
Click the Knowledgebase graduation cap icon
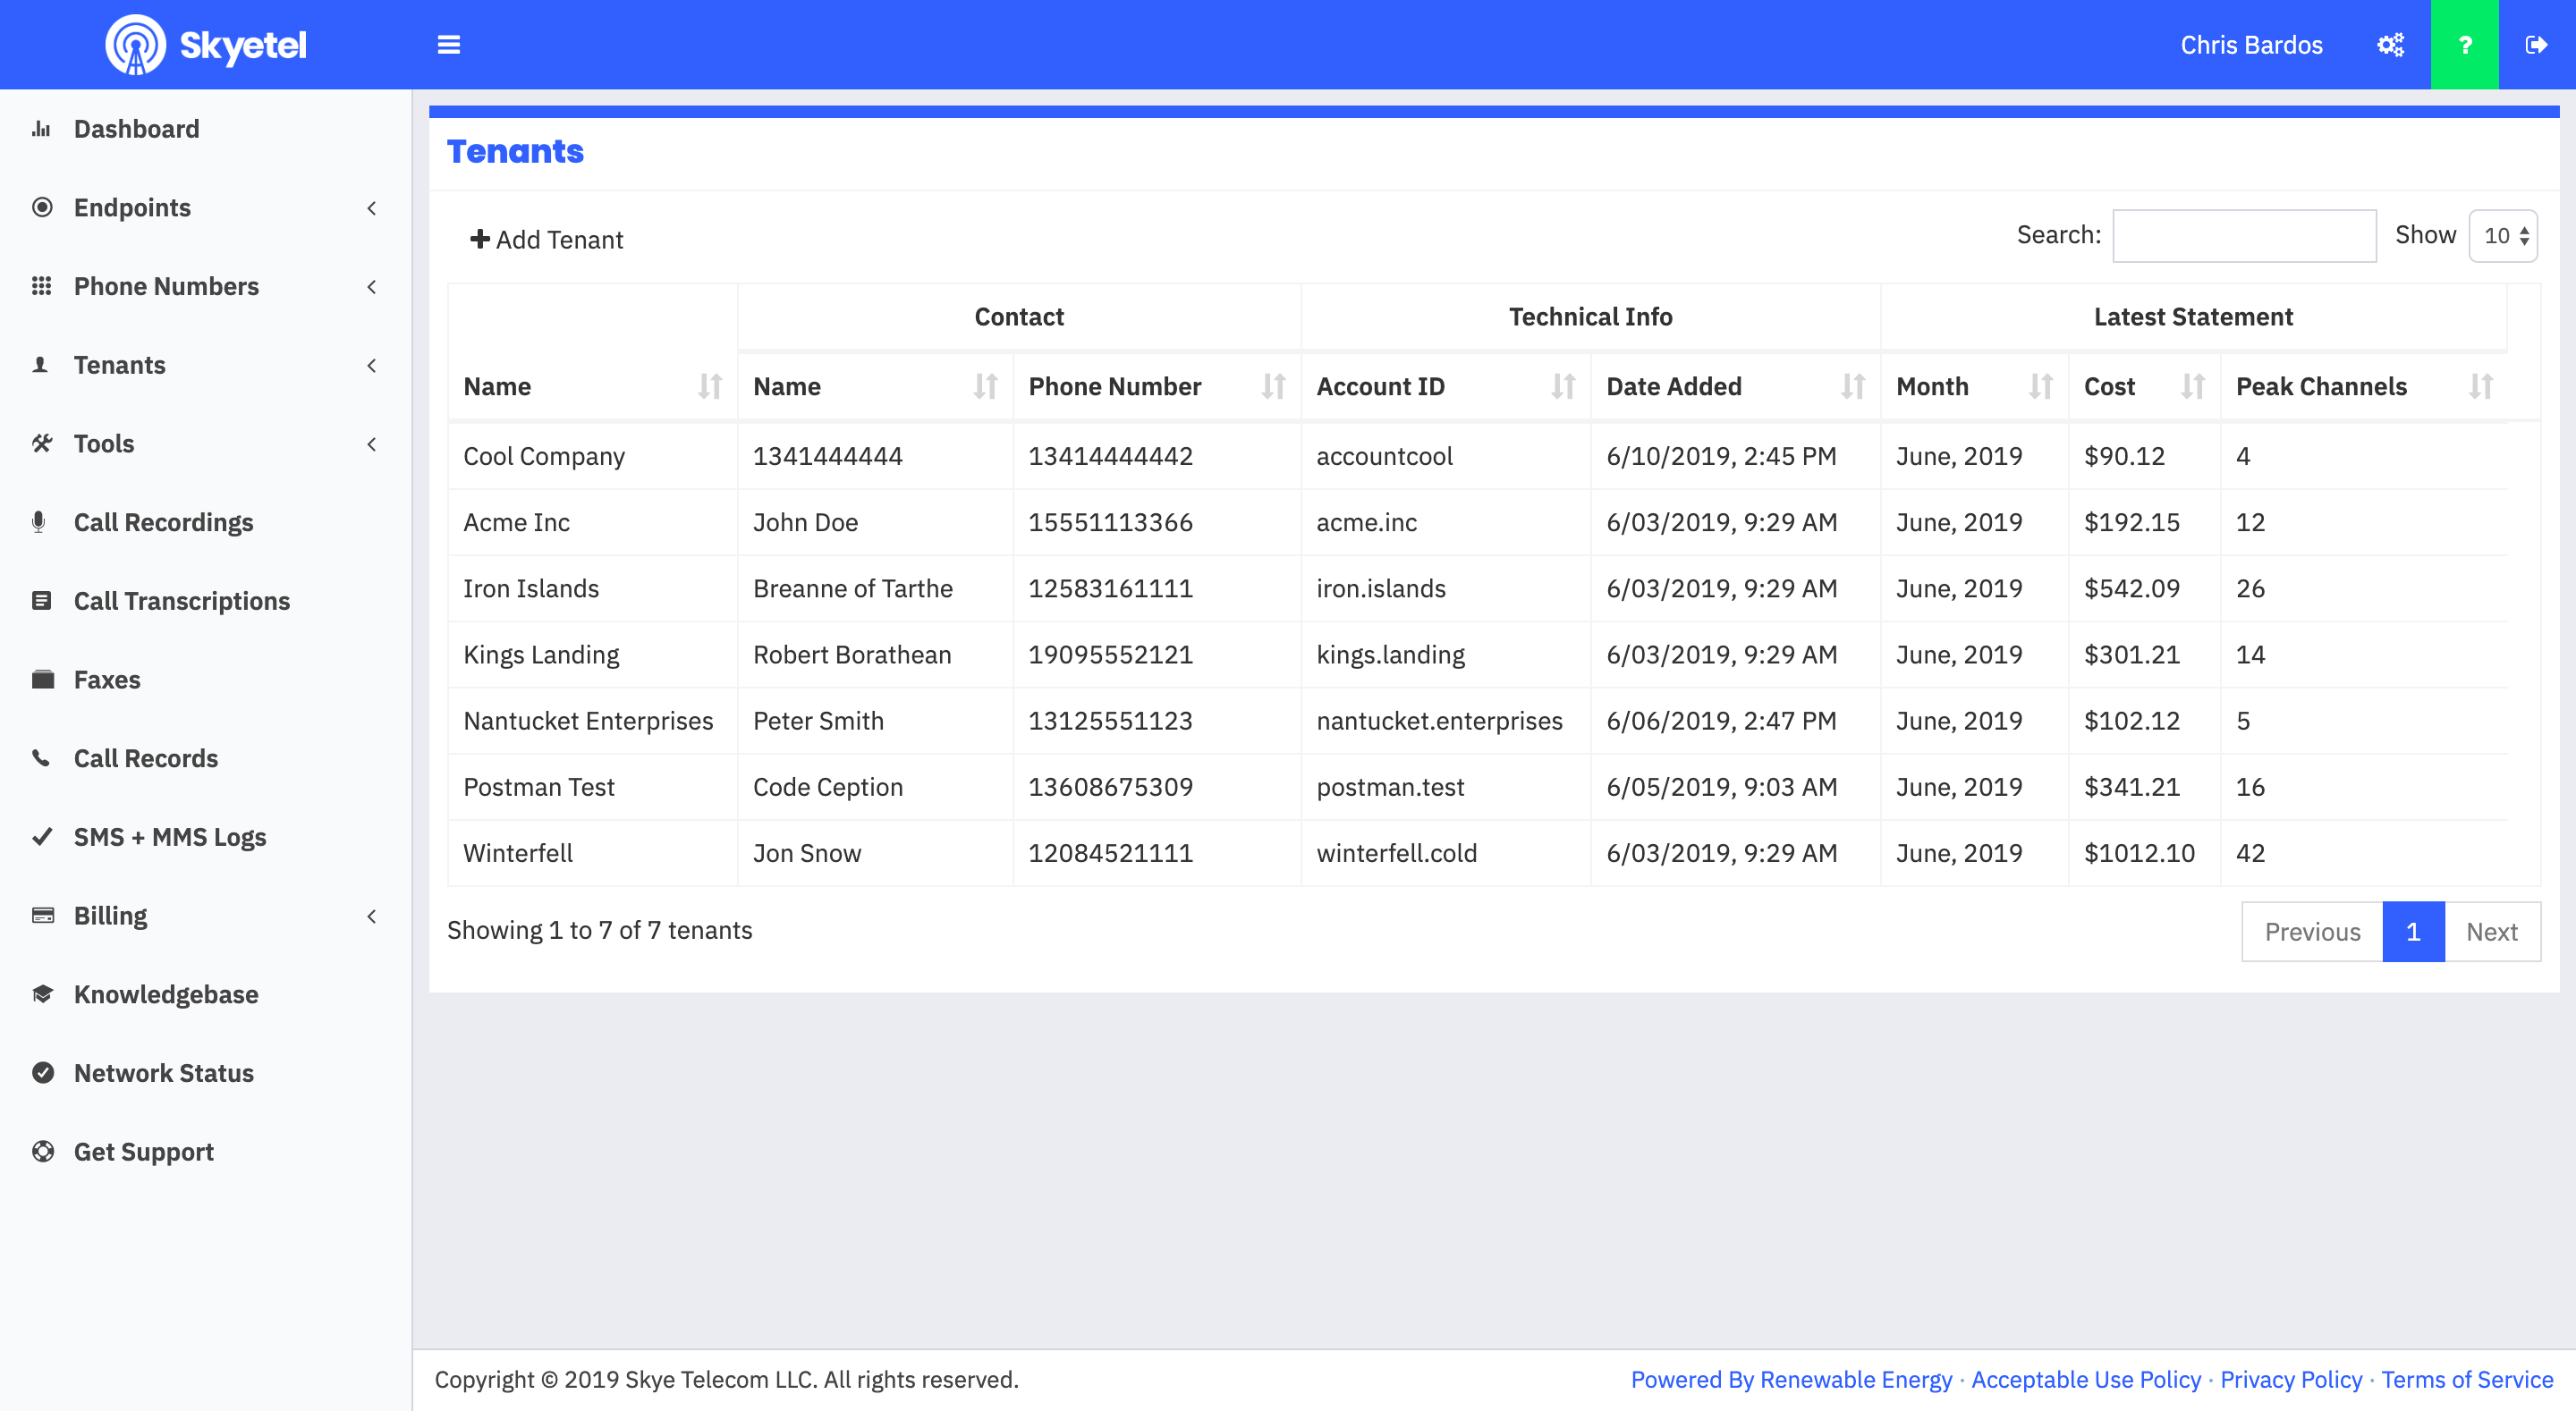(42, 994)
